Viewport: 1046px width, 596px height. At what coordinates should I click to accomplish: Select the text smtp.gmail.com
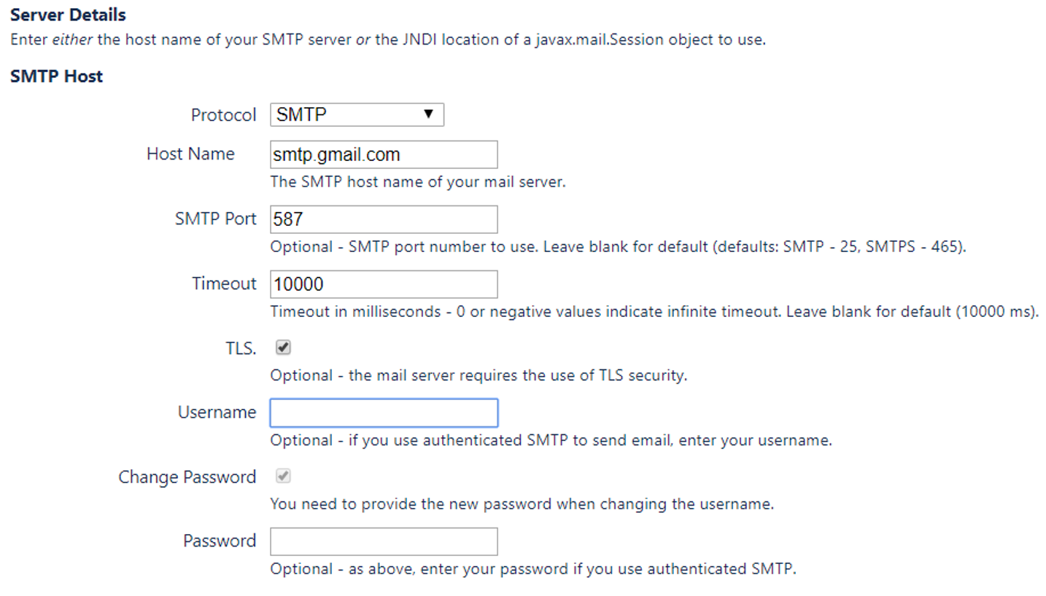[x=336, y=154]
